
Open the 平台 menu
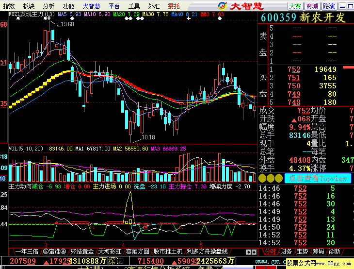point(114,6)
